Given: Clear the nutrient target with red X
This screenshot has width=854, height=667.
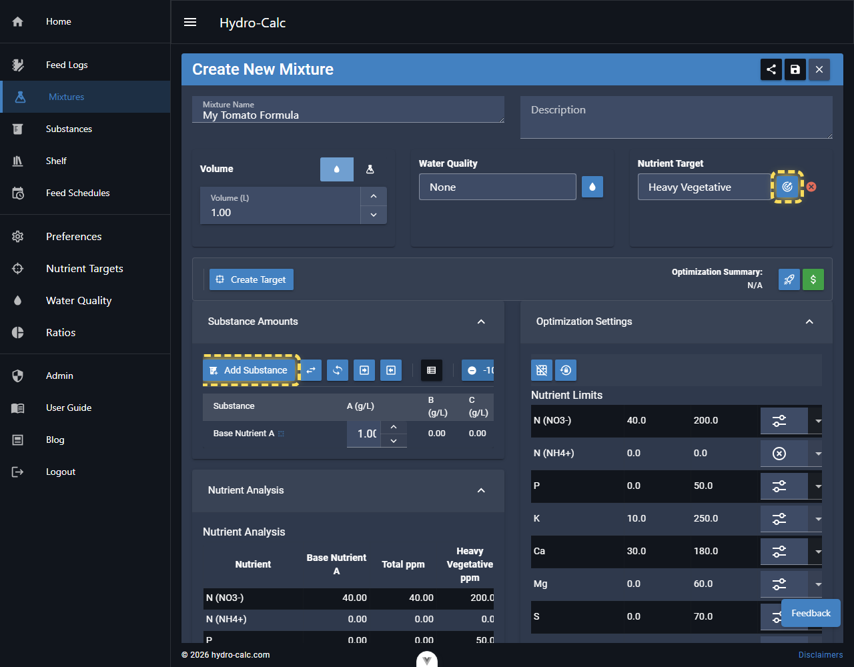Looking at the screenshot, I should pos(811,187).
